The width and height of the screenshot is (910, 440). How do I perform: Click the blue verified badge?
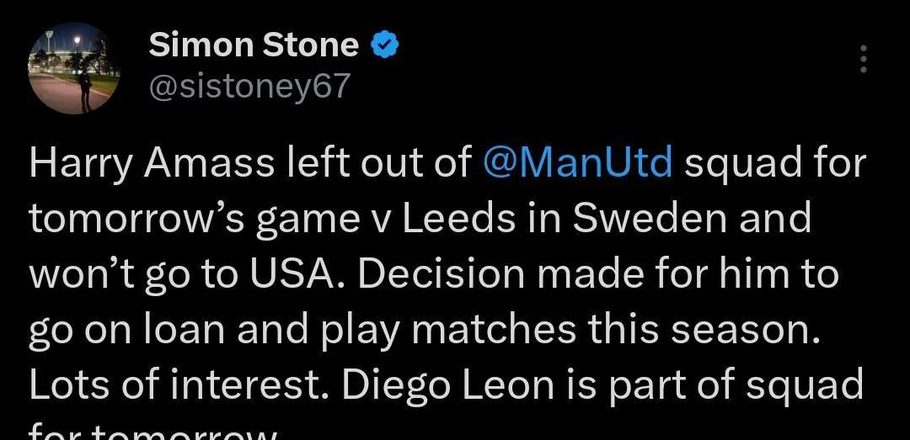[x=384, y=46]
